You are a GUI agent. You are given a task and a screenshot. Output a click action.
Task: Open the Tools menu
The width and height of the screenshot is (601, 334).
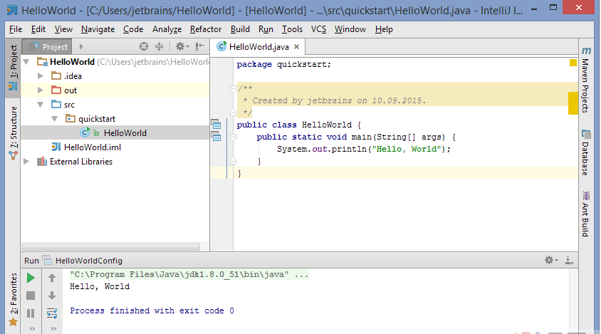292,29
